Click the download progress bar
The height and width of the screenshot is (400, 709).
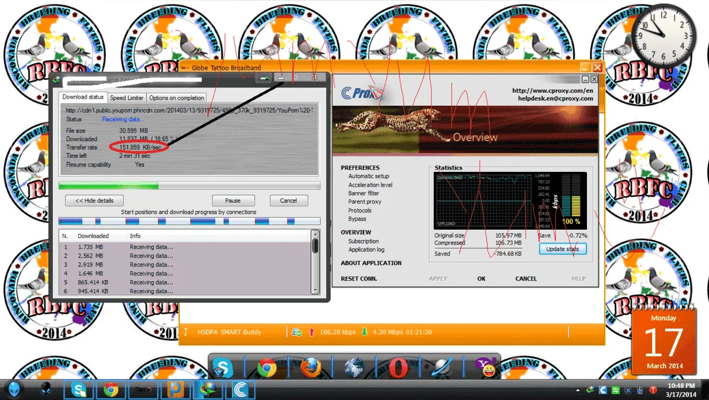tap(189, 186)
